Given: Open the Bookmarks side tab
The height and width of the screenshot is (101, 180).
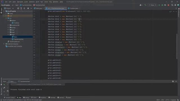Looking at the screenshot, I should (x=1, y=81).
